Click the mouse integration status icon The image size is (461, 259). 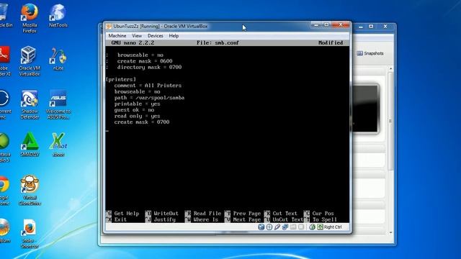tap(312, 227)
